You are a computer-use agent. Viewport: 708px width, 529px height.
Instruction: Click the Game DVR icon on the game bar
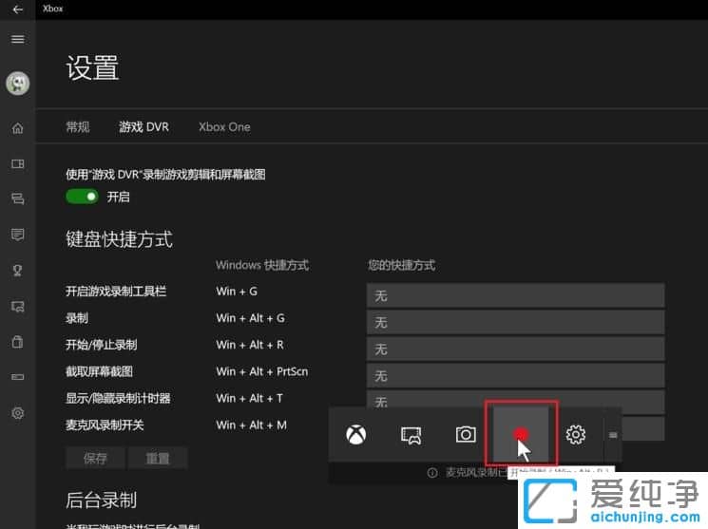(x=411, y=435)
